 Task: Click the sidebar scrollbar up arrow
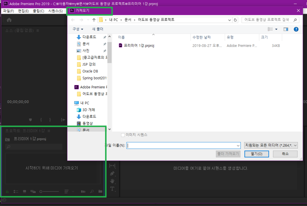[110, 37]
